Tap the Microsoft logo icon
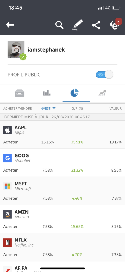 click(x=7, y=186)
